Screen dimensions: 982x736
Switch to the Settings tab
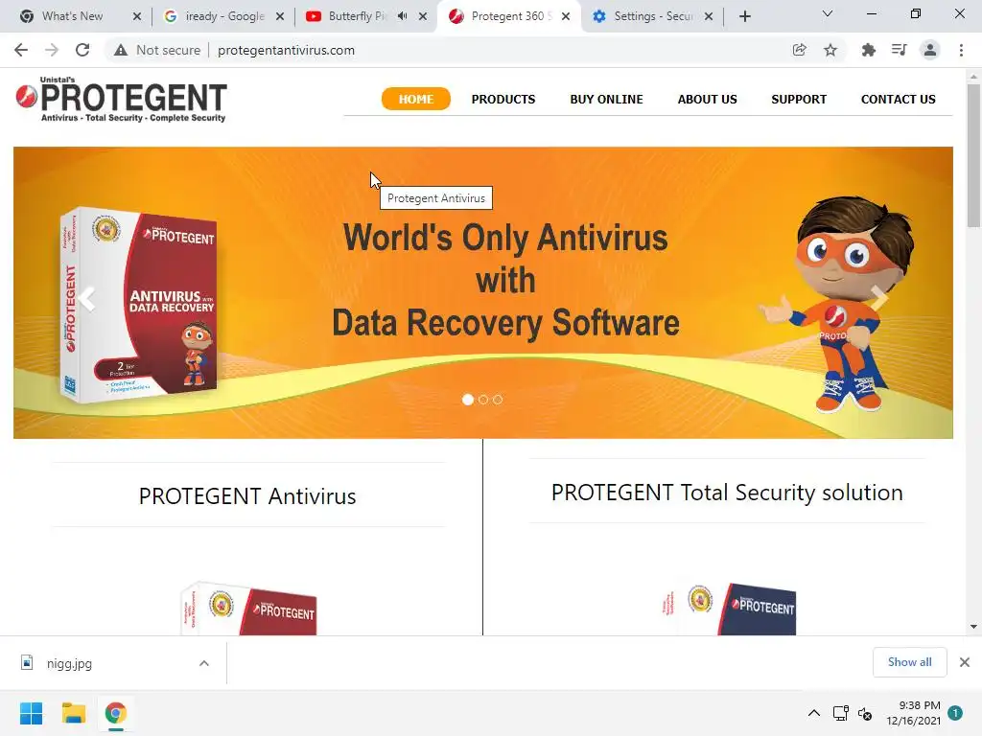[652, 16]
